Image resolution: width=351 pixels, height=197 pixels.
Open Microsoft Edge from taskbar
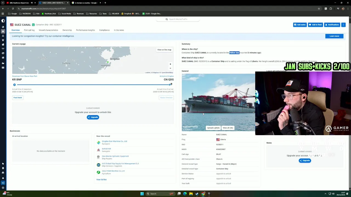coord(185,194)
